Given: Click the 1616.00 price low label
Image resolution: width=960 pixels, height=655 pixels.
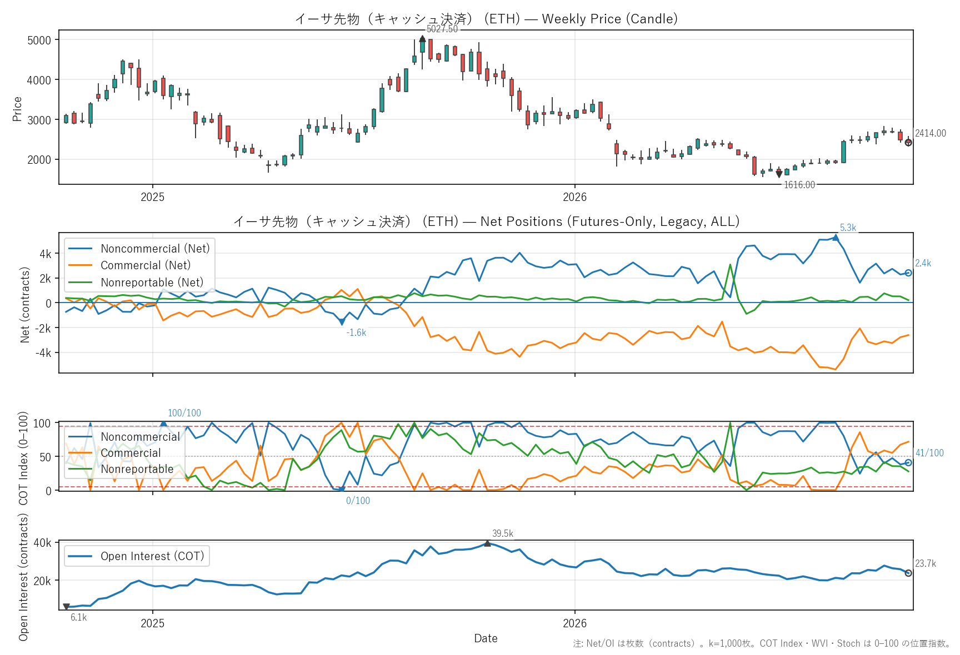Looking at the screenshot, I should point(799,185).
